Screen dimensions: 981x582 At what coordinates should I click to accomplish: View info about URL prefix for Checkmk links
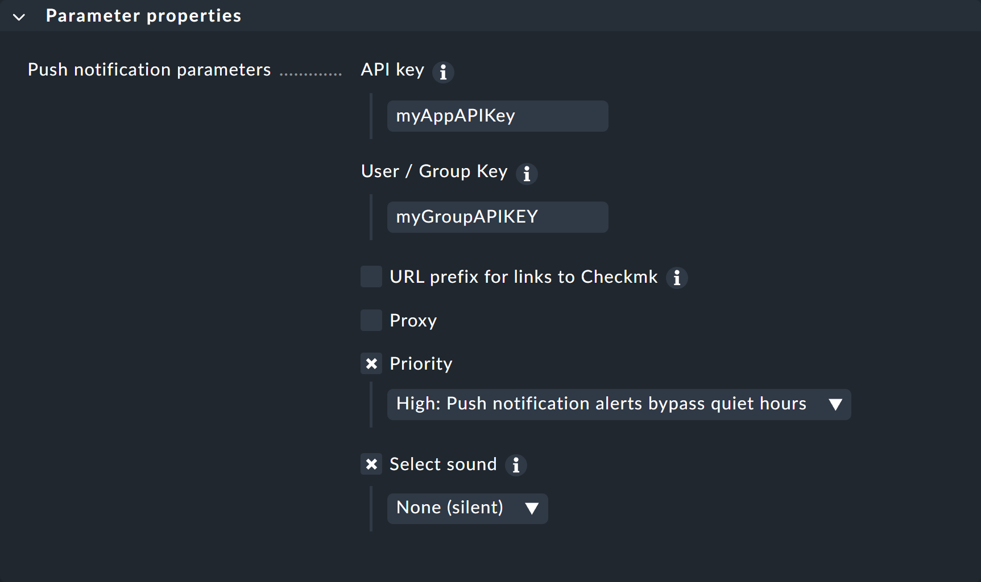[677, 278]
